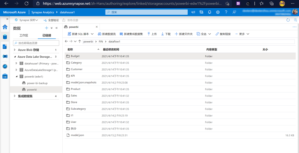The height and width of the screenshot is (153, 299).
Task: Click 新建文件夹 new folder button
Action: [184, 34]
